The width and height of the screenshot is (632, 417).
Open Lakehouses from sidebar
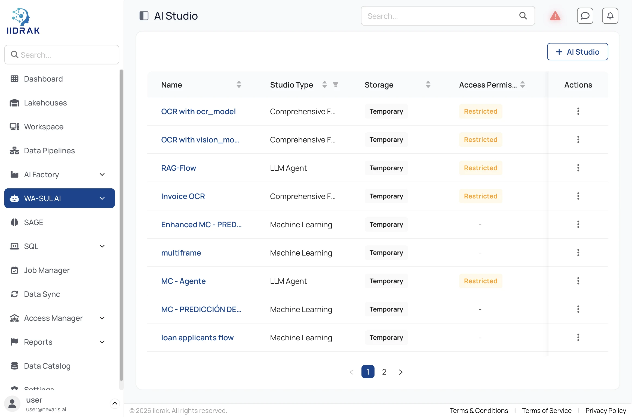[60, 103]
